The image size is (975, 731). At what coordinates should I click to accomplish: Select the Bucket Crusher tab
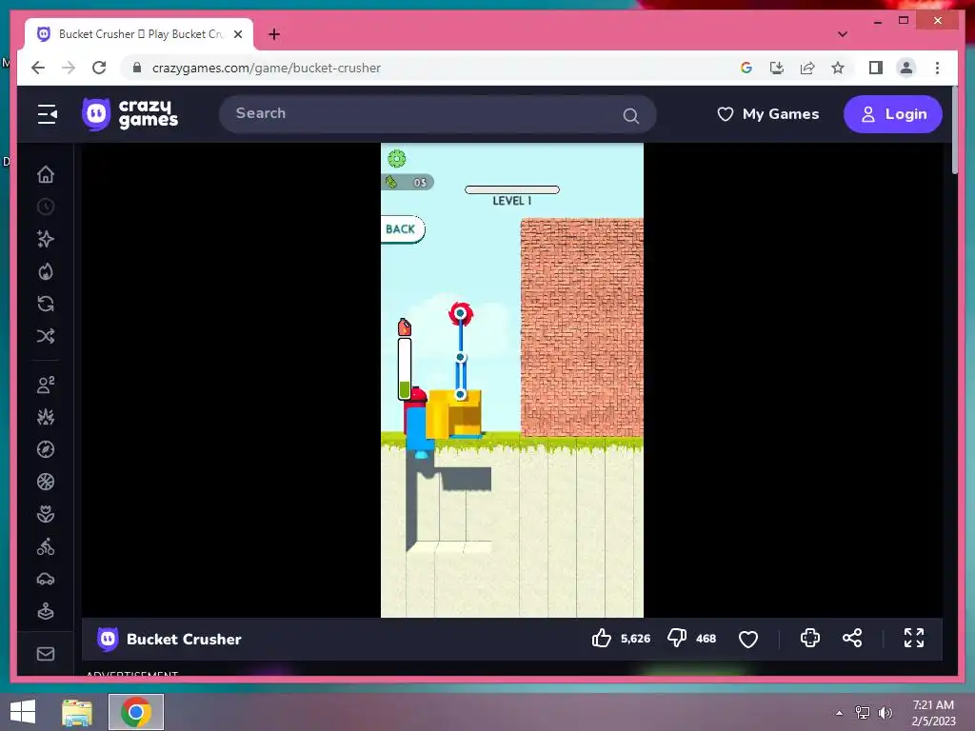point(139,34)
